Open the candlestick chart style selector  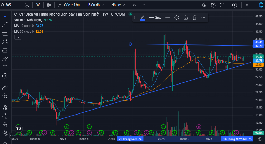[49, 5]
